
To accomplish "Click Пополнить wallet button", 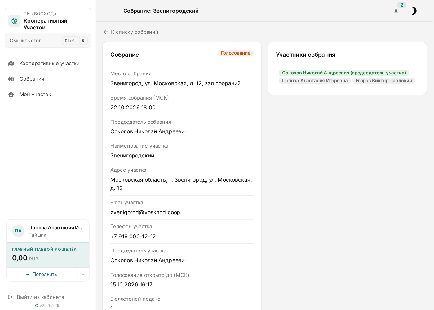I will pyautogui.click(x=41, y=274).
